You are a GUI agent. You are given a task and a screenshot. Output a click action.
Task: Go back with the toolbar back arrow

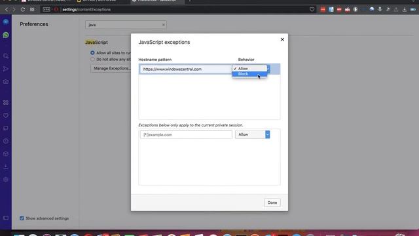[7, 9]
